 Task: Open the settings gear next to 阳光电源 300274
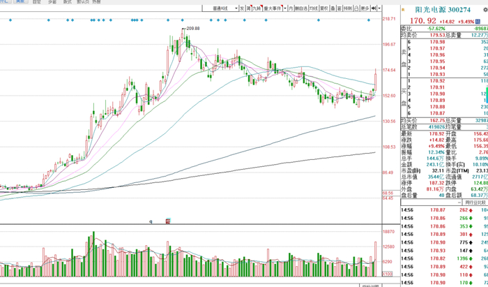(x=485, y=10)
